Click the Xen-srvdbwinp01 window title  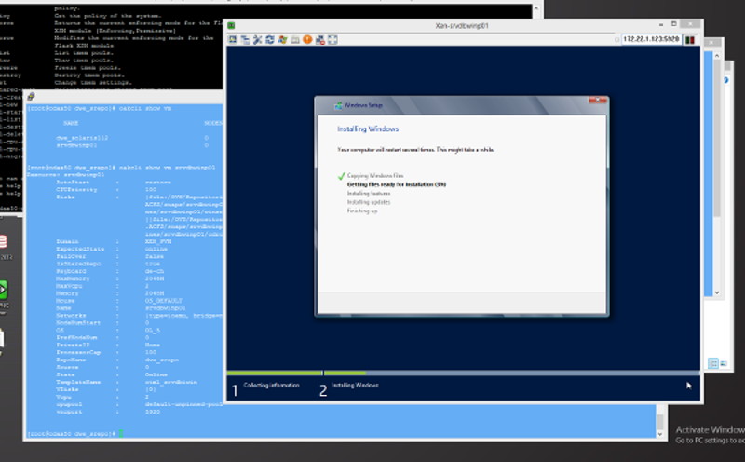462,26
